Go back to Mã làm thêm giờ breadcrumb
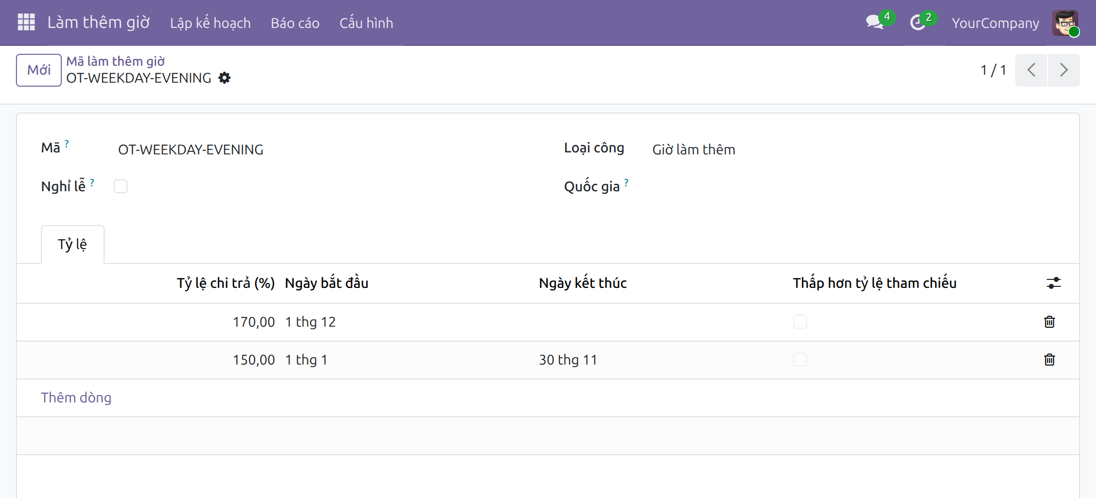1096x498 pixels. click(116, 61)
